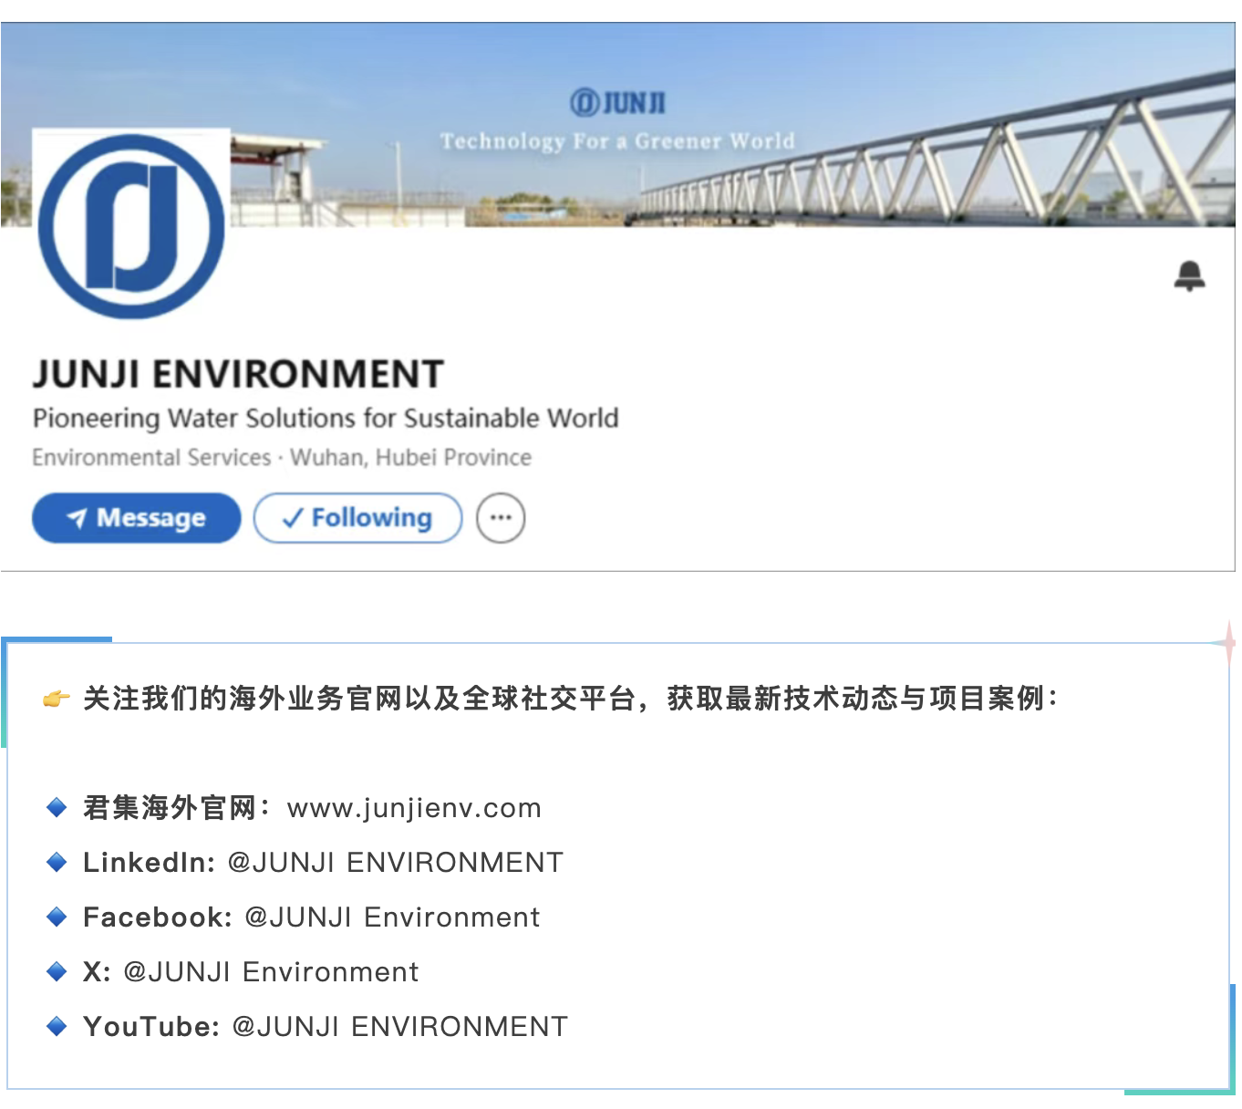The height and width of the screenshot is (1109, 1242).
Task: Click the blue diamond beside Facebook
Action: click(x=57, y=917)
